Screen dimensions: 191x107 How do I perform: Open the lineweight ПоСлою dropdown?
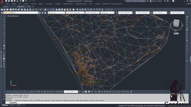pyautogui.click(x=93, y=12)
